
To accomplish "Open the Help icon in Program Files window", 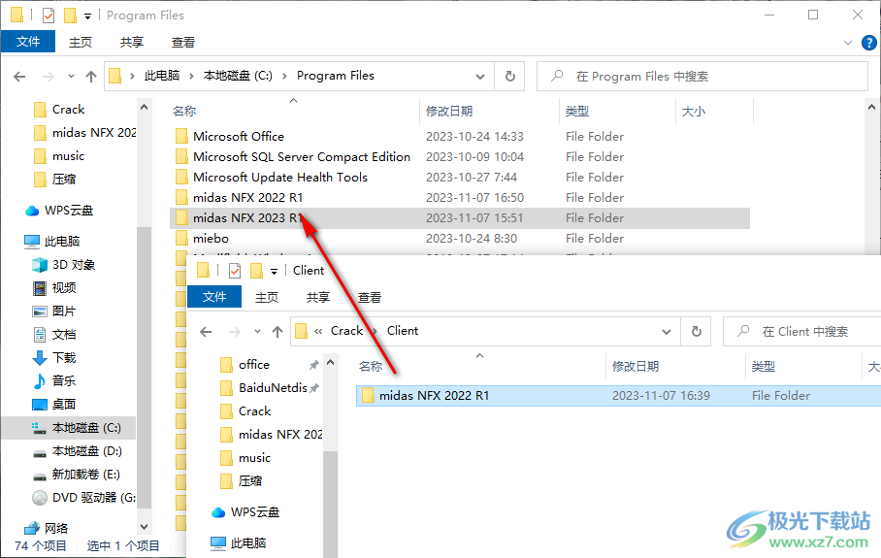I will tap(868, 43).
